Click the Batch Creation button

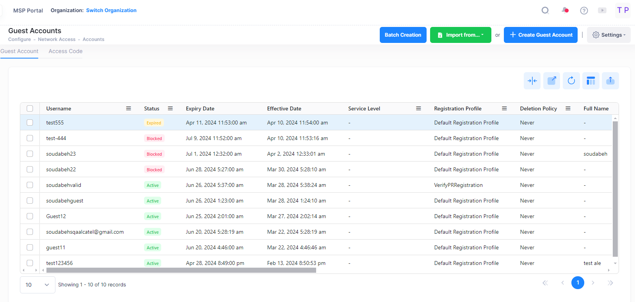(x=403, y=35)
